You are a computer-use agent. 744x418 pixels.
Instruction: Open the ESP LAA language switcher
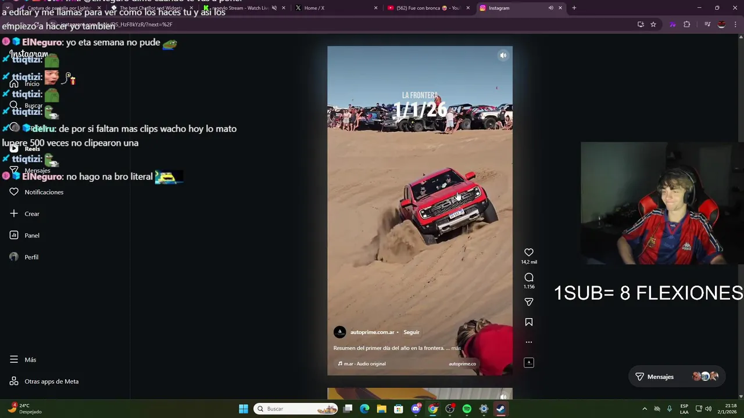tap(684, 409)
